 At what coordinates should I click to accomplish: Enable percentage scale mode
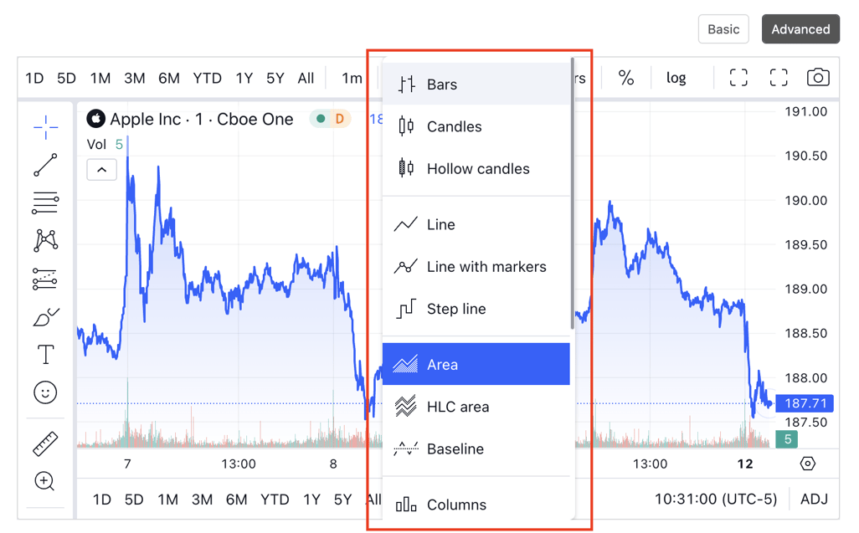(x=625, y=77)
